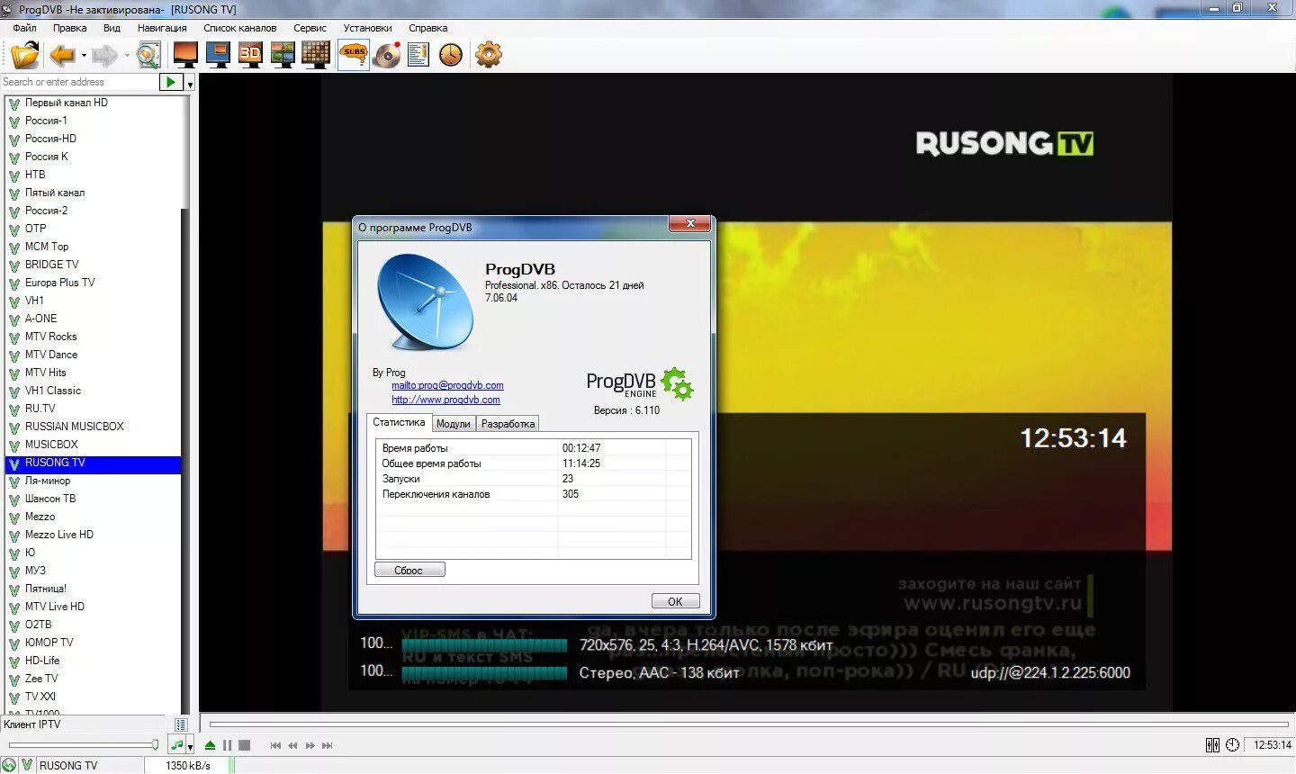Click the Search or enter address field
The width and height of the screenshot is (1296, 774).
pyautogui.click(x=79, y=82)
